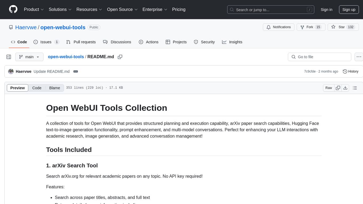Click the magnifier icon in Go to file
Image resolution: width=363 pixels, height=204 pixels.
tap(294, 57)
